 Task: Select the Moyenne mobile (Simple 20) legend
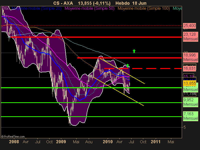tap(36, 8)
